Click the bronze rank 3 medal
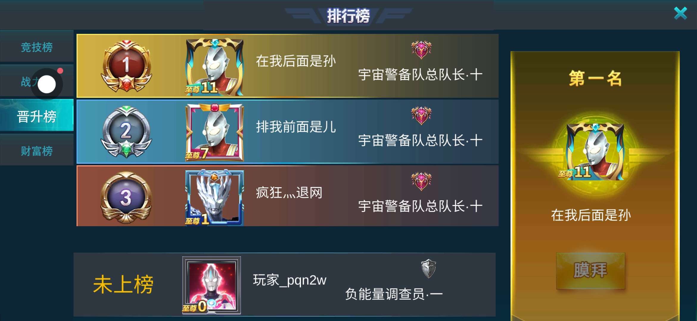 click(126, 197)
